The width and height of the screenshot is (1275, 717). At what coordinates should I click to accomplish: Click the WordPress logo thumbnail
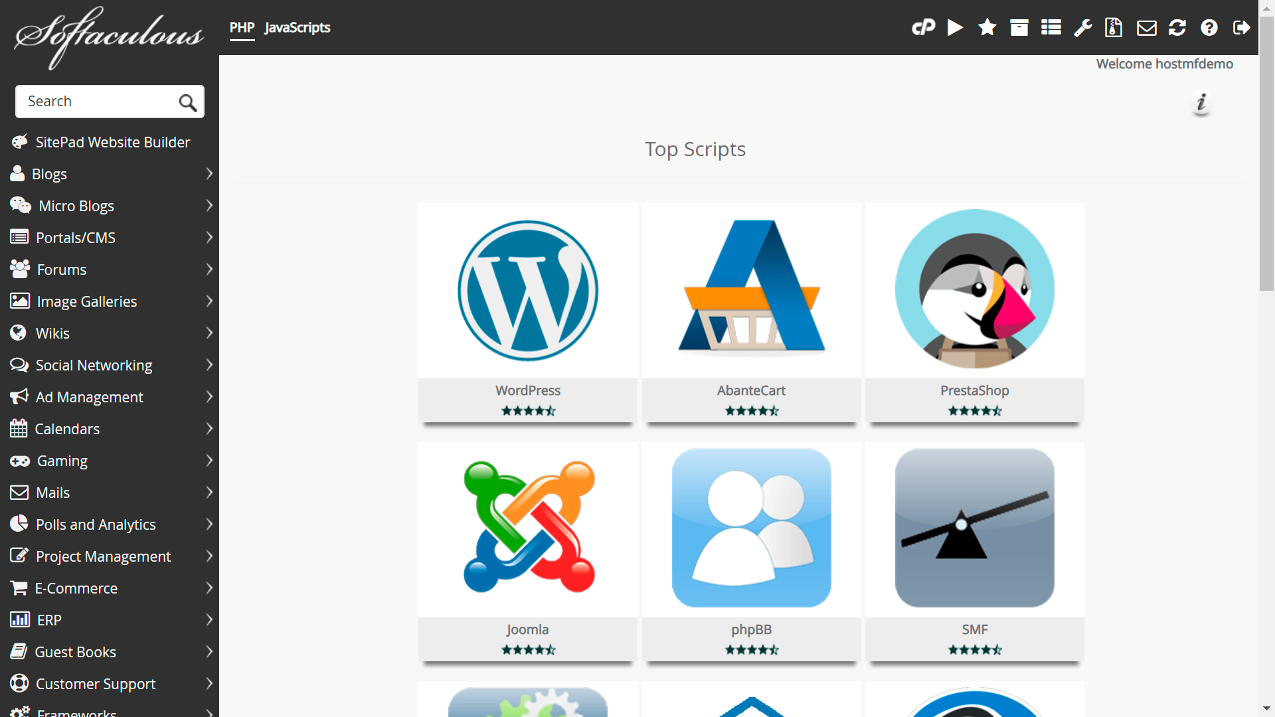[528, 290]
